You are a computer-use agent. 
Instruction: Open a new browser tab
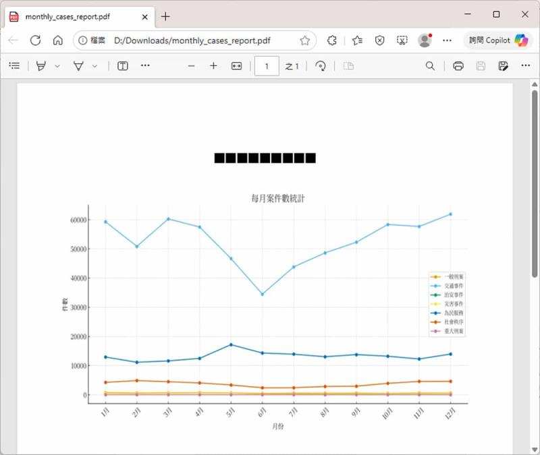[x=165, y=16]
